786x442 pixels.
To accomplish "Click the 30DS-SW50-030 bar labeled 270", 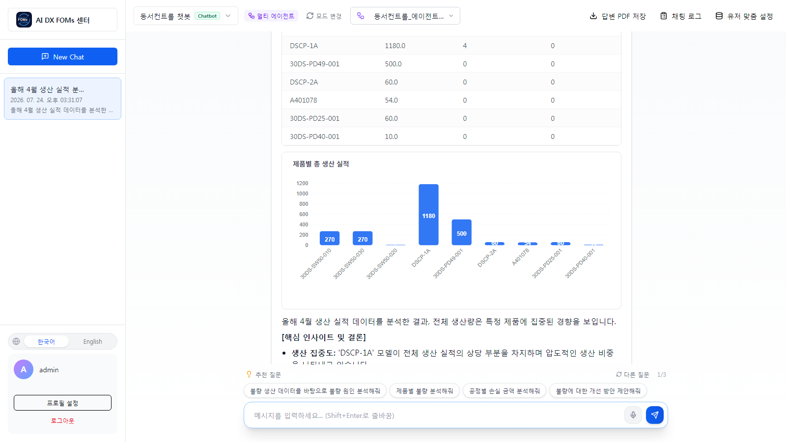I will 363,238.
